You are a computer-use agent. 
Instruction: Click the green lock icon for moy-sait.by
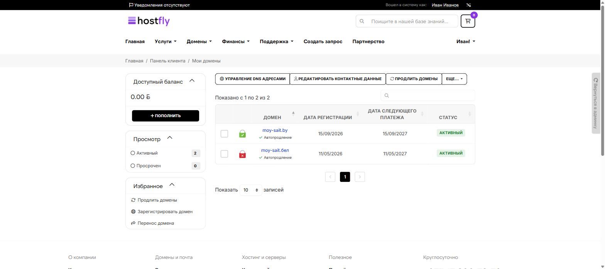[242, 134]
